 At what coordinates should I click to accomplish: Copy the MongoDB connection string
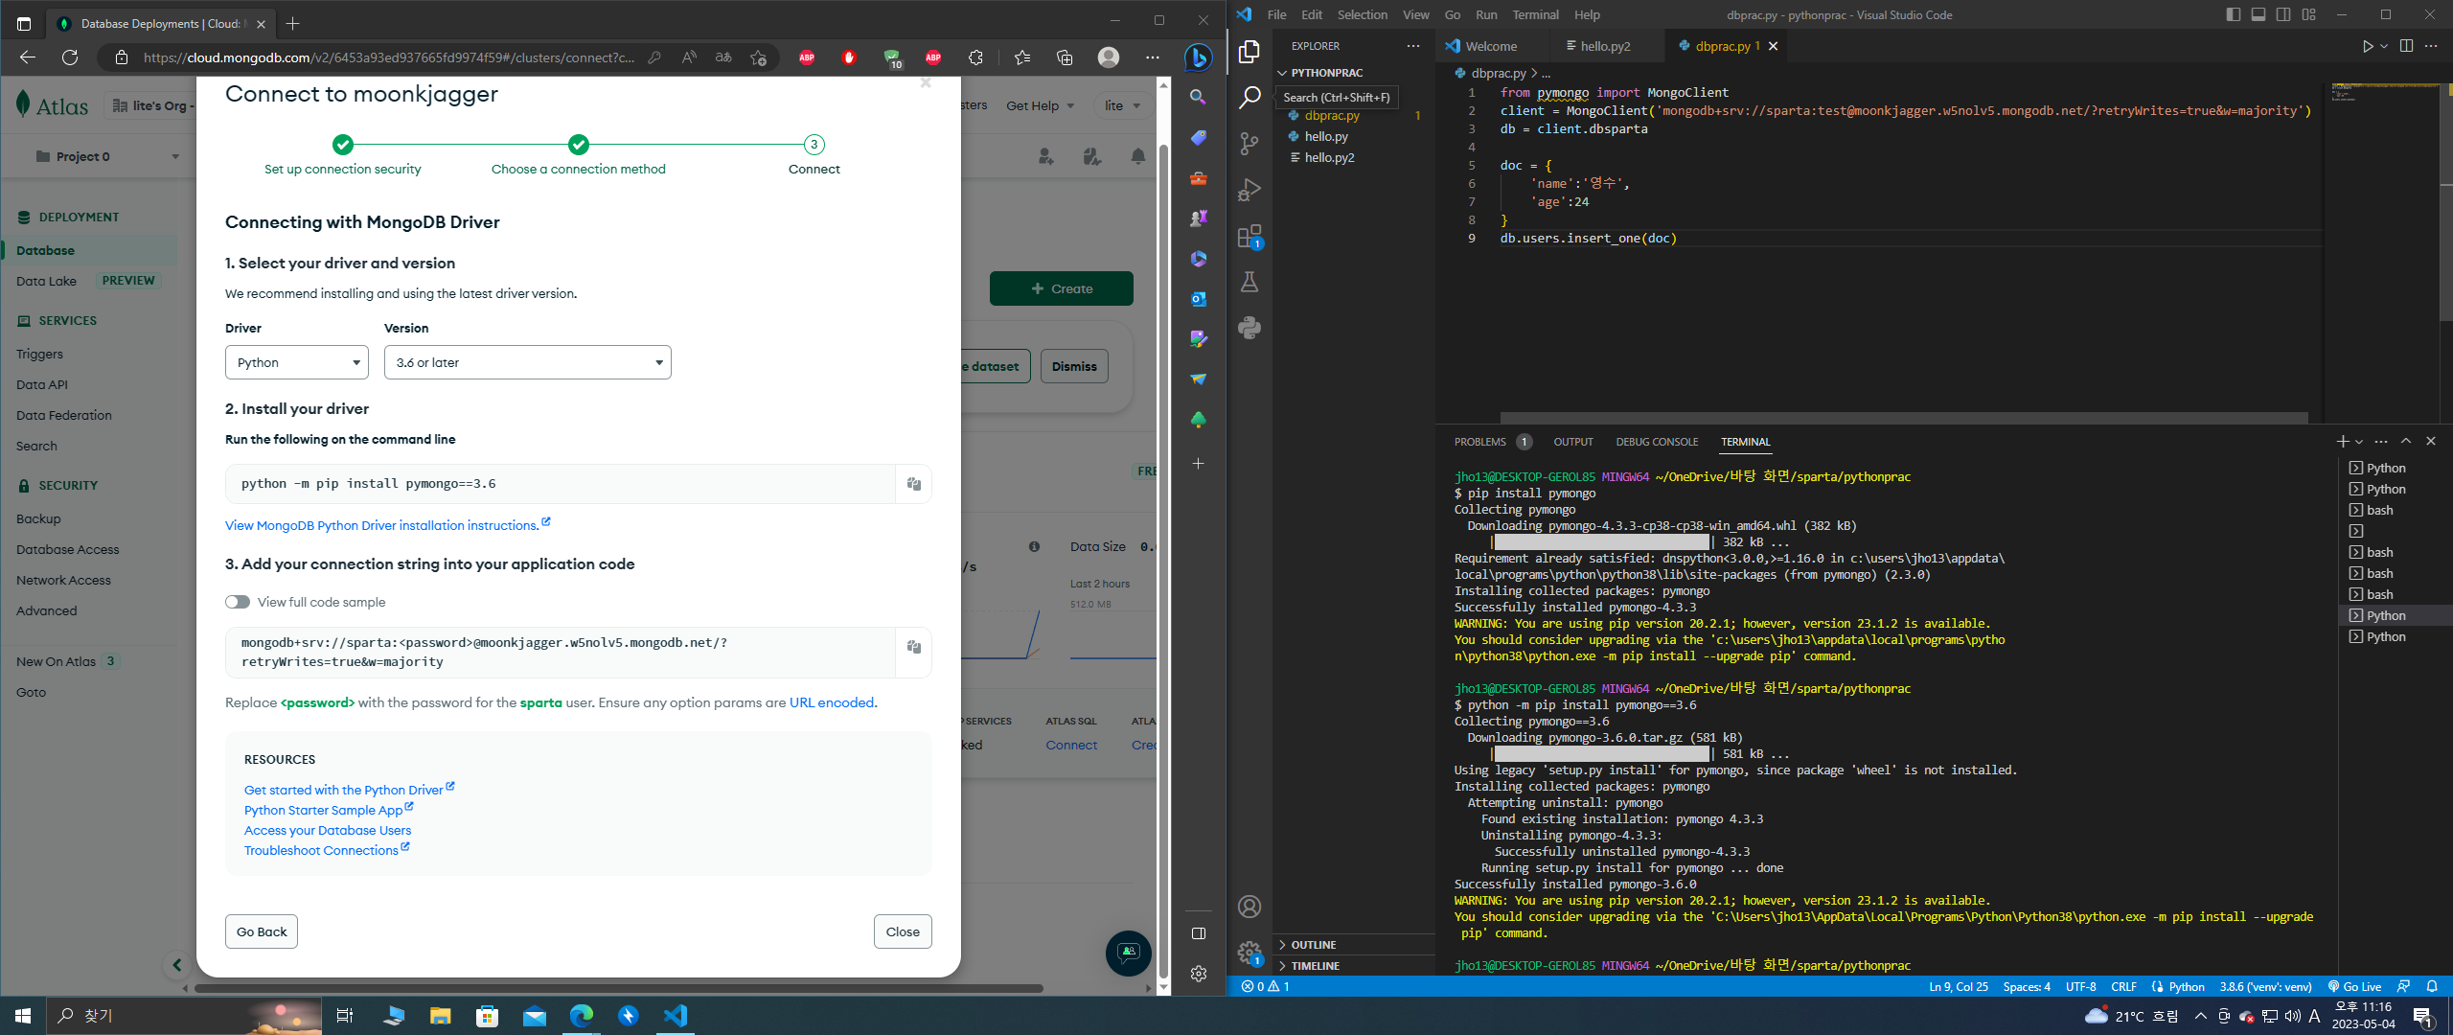pos(914,647)
